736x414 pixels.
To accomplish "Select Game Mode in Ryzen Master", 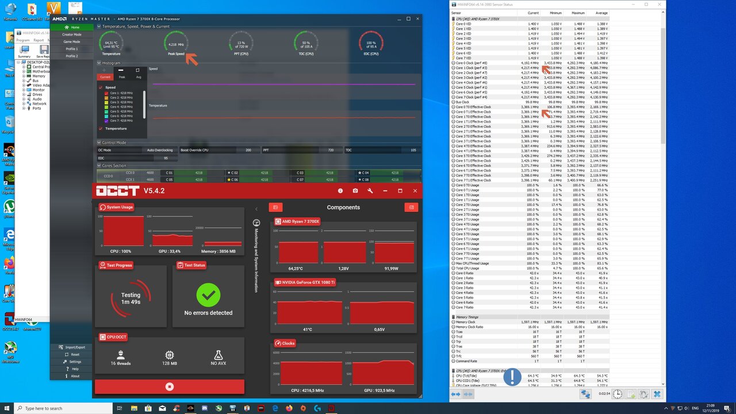I will pyautogui.click(x=72, y=42).
